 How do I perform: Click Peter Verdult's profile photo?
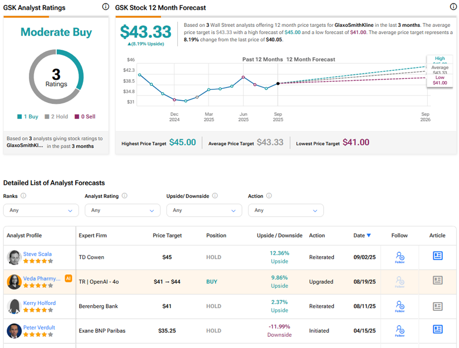pyautogui.click(x=14, y=330)
